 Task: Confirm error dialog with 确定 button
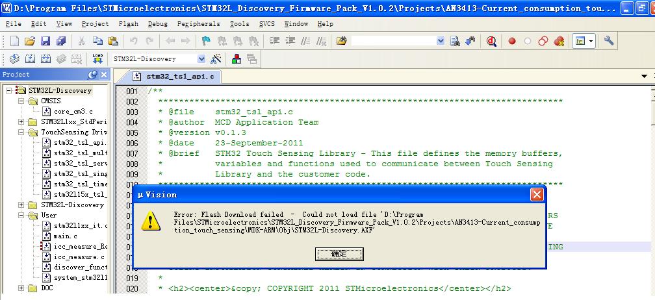point(339,254)
